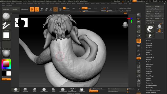
Task: Select Flatten brush in bottom shelf
Action: [x=53, y=90]
